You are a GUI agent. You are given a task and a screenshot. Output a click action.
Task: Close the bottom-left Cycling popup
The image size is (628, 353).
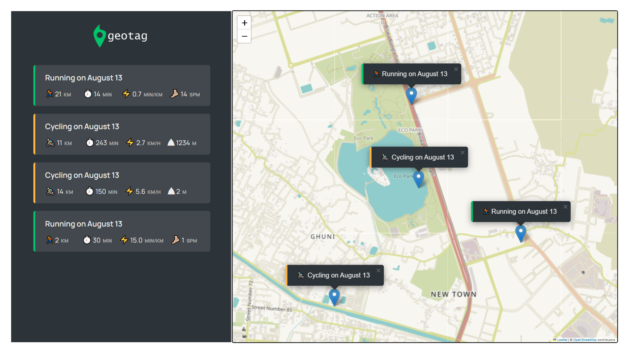[378, 271]
